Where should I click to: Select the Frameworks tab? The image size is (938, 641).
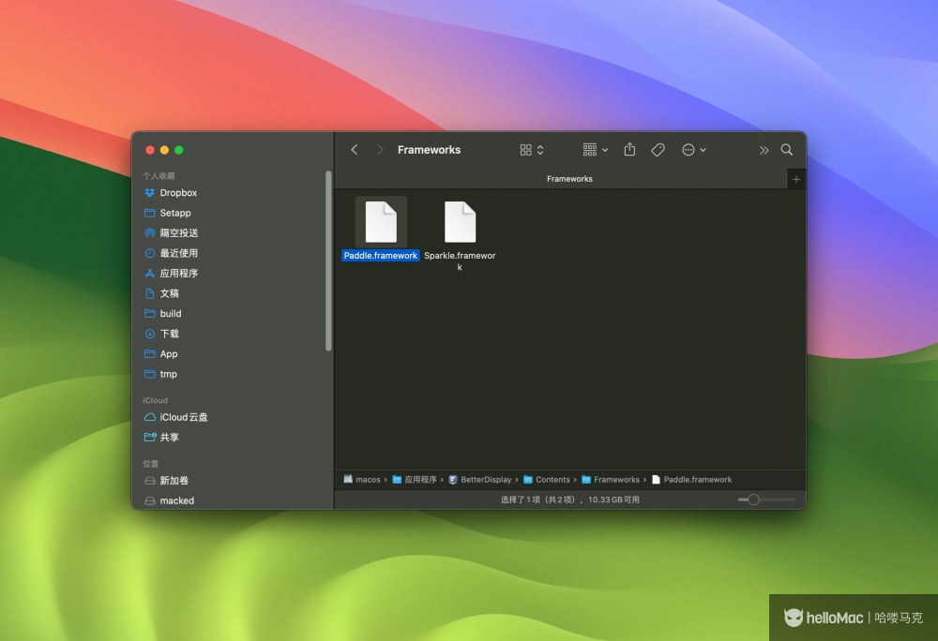[569, 179]
